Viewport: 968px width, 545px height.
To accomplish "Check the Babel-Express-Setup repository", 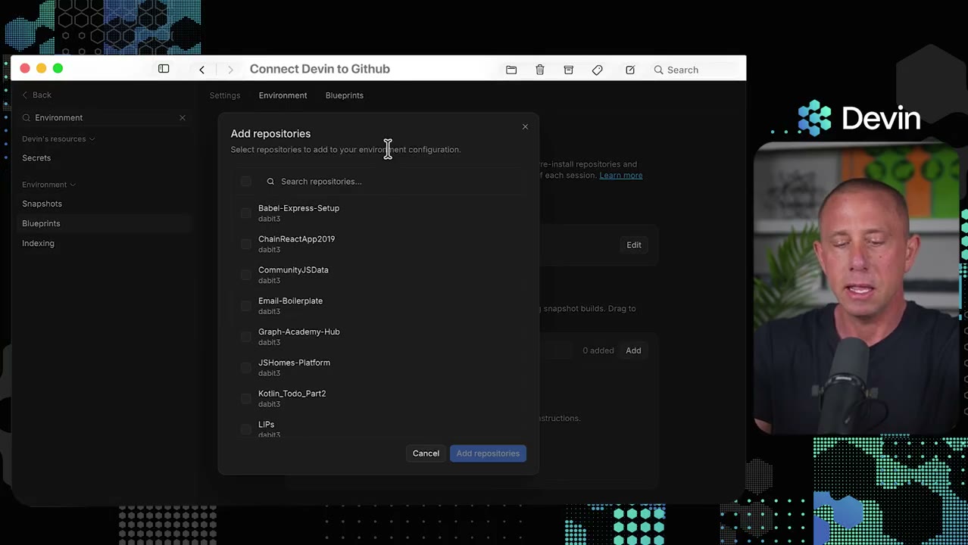I will click(245, 213).
